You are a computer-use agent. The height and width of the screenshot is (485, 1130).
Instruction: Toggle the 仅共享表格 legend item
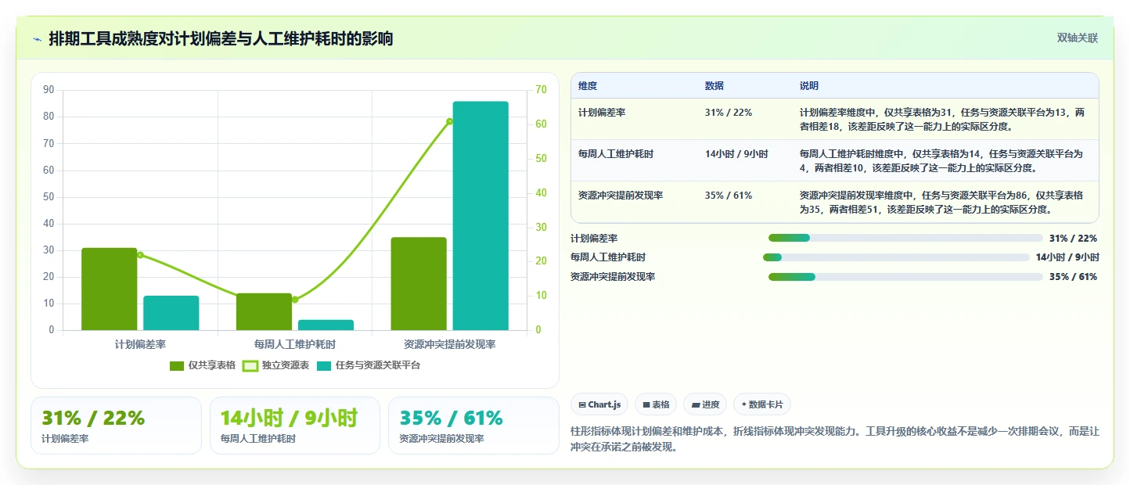point(203,365)
